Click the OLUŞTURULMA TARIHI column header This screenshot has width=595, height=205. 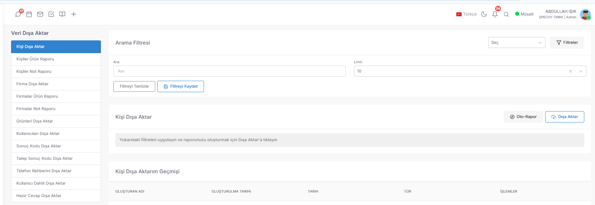(231, 191)
